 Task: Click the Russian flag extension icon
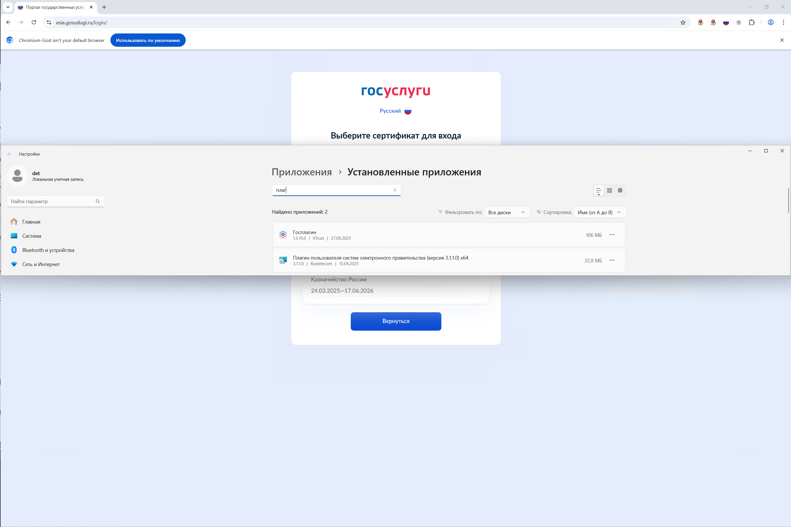(726, 22)
